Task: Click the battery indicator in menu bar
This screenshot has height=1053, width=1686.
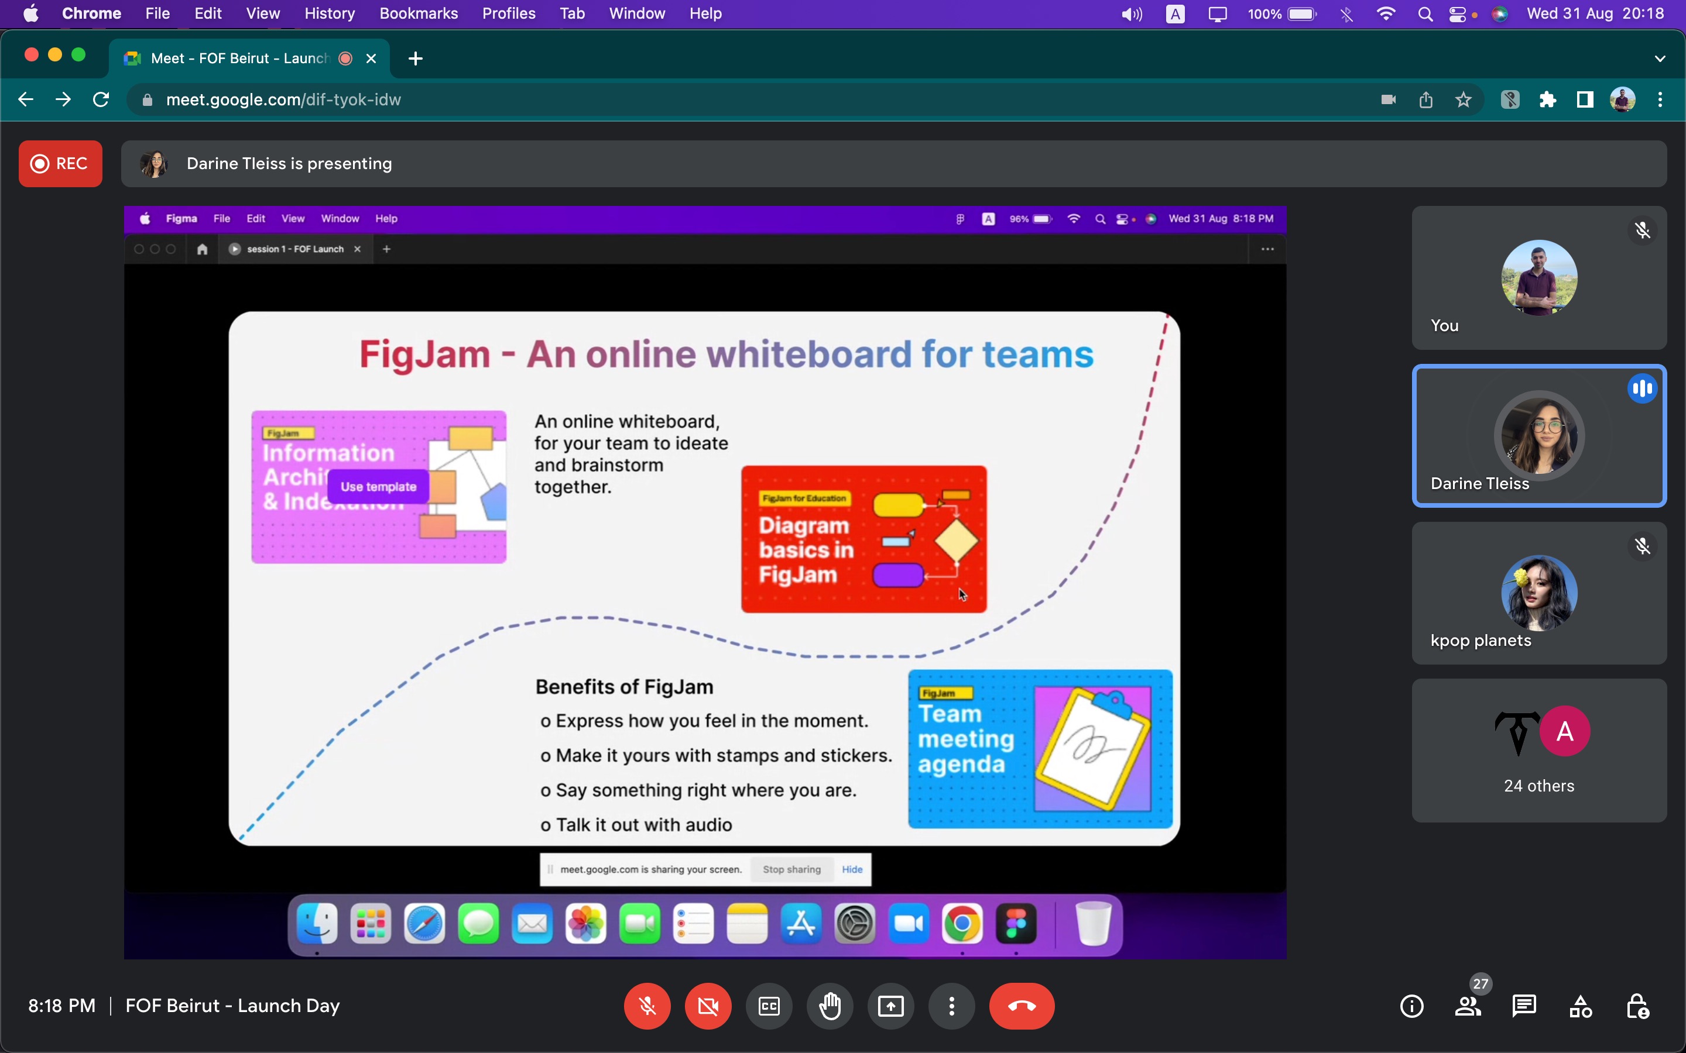Action: [1282, 14]
